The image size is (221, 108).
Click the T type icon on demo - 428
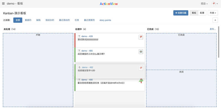(79, 36)
